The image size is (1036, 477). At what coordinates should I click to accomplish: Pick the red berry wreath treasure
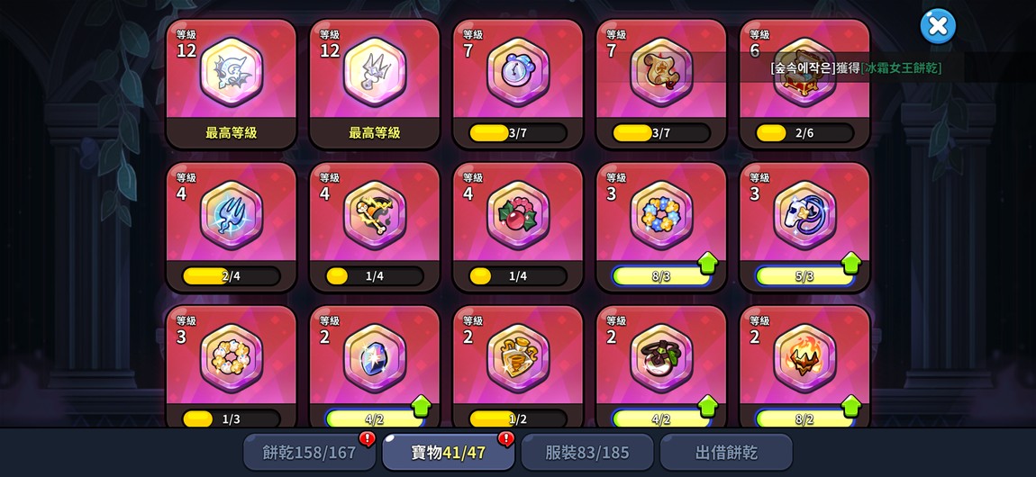[518, 215]
